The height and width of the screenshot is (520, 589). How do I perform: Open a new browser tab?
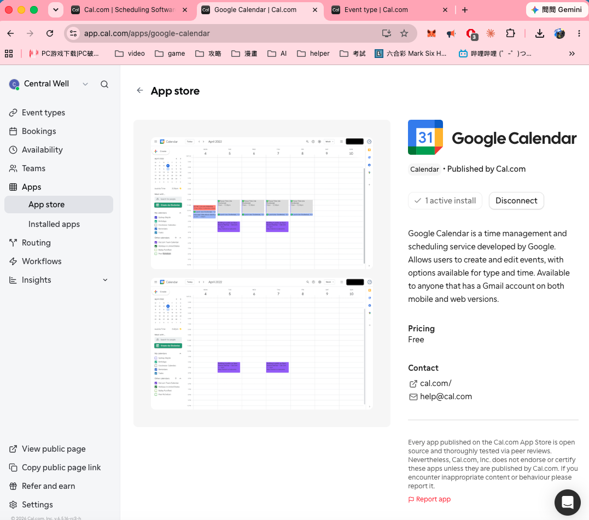465,10
